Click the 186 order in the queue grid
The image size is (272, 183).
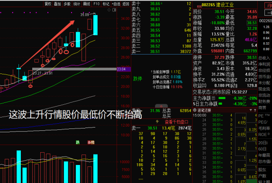coord(140,165)
